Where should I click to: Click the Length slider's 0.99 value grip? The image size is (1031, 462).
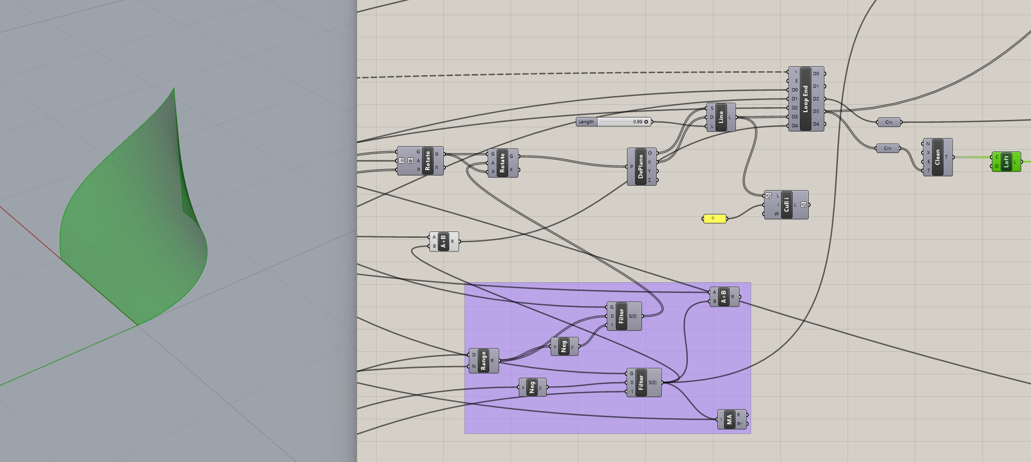(x=646, y=122)
